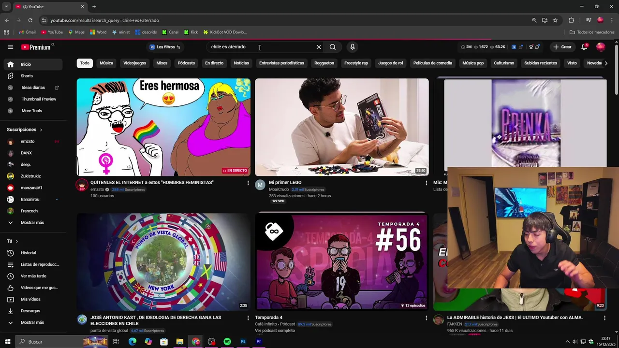Clear the search query with X
The image size is (619, 348).
pyautogui.click(x=319, y=47)
